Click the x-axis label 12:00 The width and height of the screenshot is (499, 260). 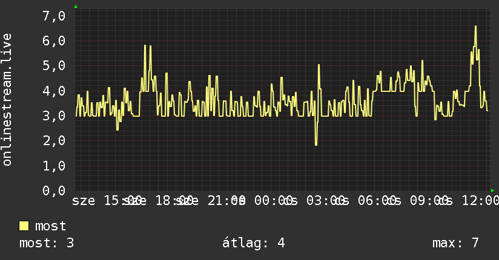click(480, 201)
